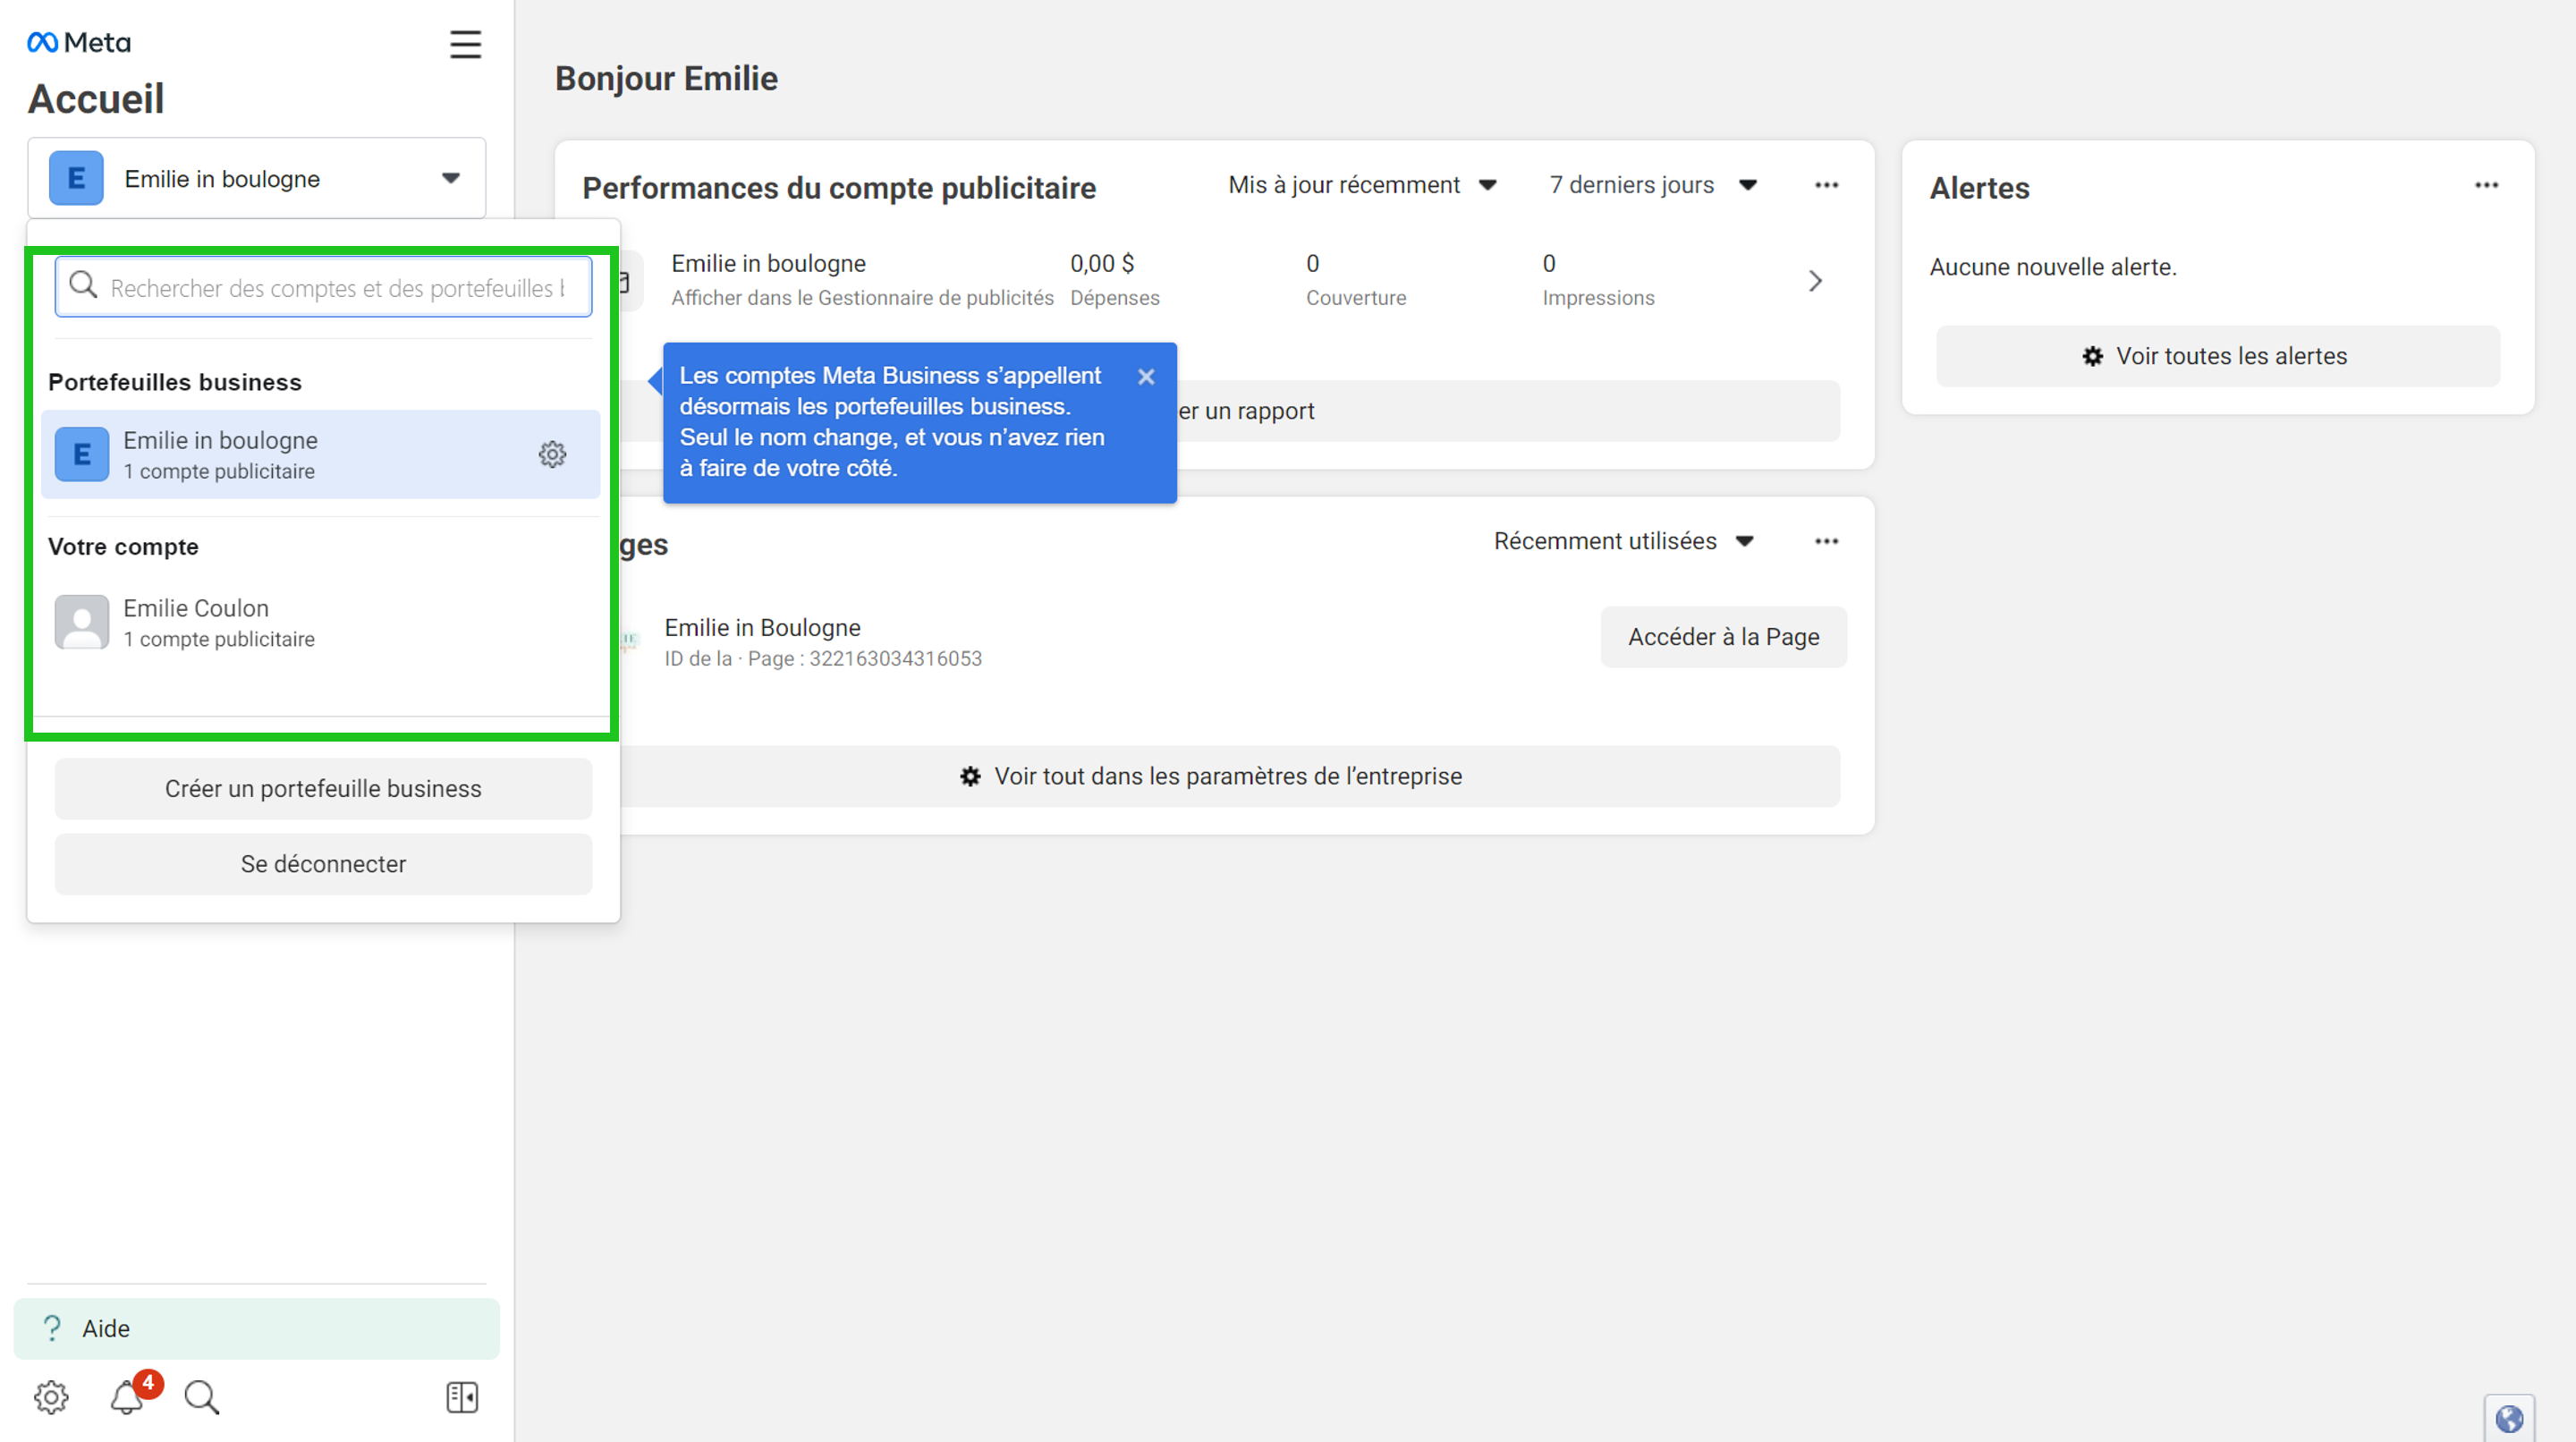Click chevron arrow on ad account row

[1815, 281]
